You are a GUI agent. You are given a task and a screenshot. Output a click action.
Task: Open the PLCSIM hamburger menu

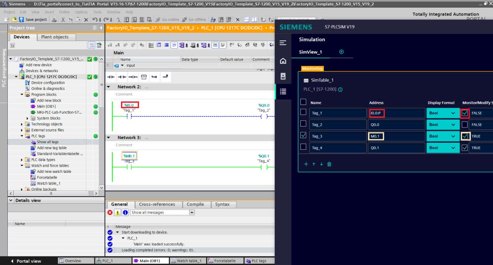[x=283, y=43]
